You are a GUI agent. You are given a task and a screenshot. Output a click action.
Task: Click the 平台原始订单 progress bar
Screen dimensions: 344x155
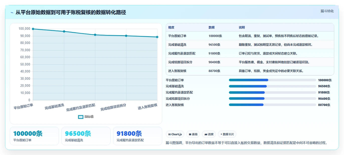pyautogui.click(x=273, y=80)
